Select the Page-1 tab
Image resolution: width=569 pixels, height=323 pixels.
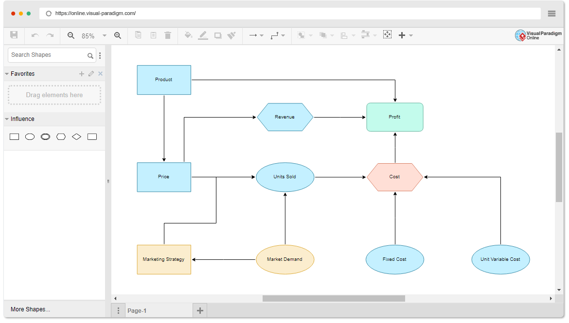pyautogui.click(x=159, y=311)
